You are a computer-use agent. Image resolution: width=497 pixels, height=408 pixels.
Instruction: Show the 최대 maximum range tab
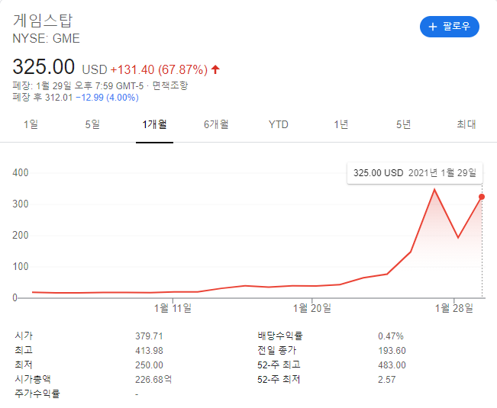pos(466,124)
